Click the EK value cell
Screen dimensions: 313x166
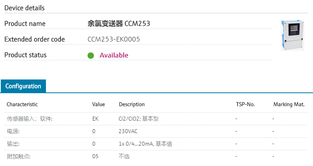coord(95,118)
